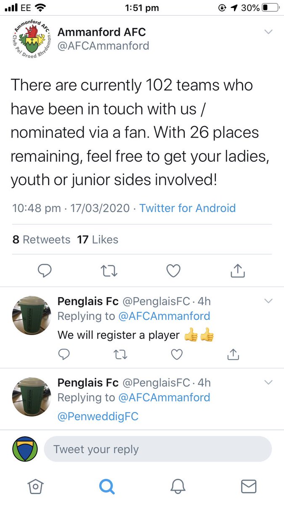Open the Messages envelope tab
The width and height of the screenshot is (284, 505).
[x=248, y=486]
